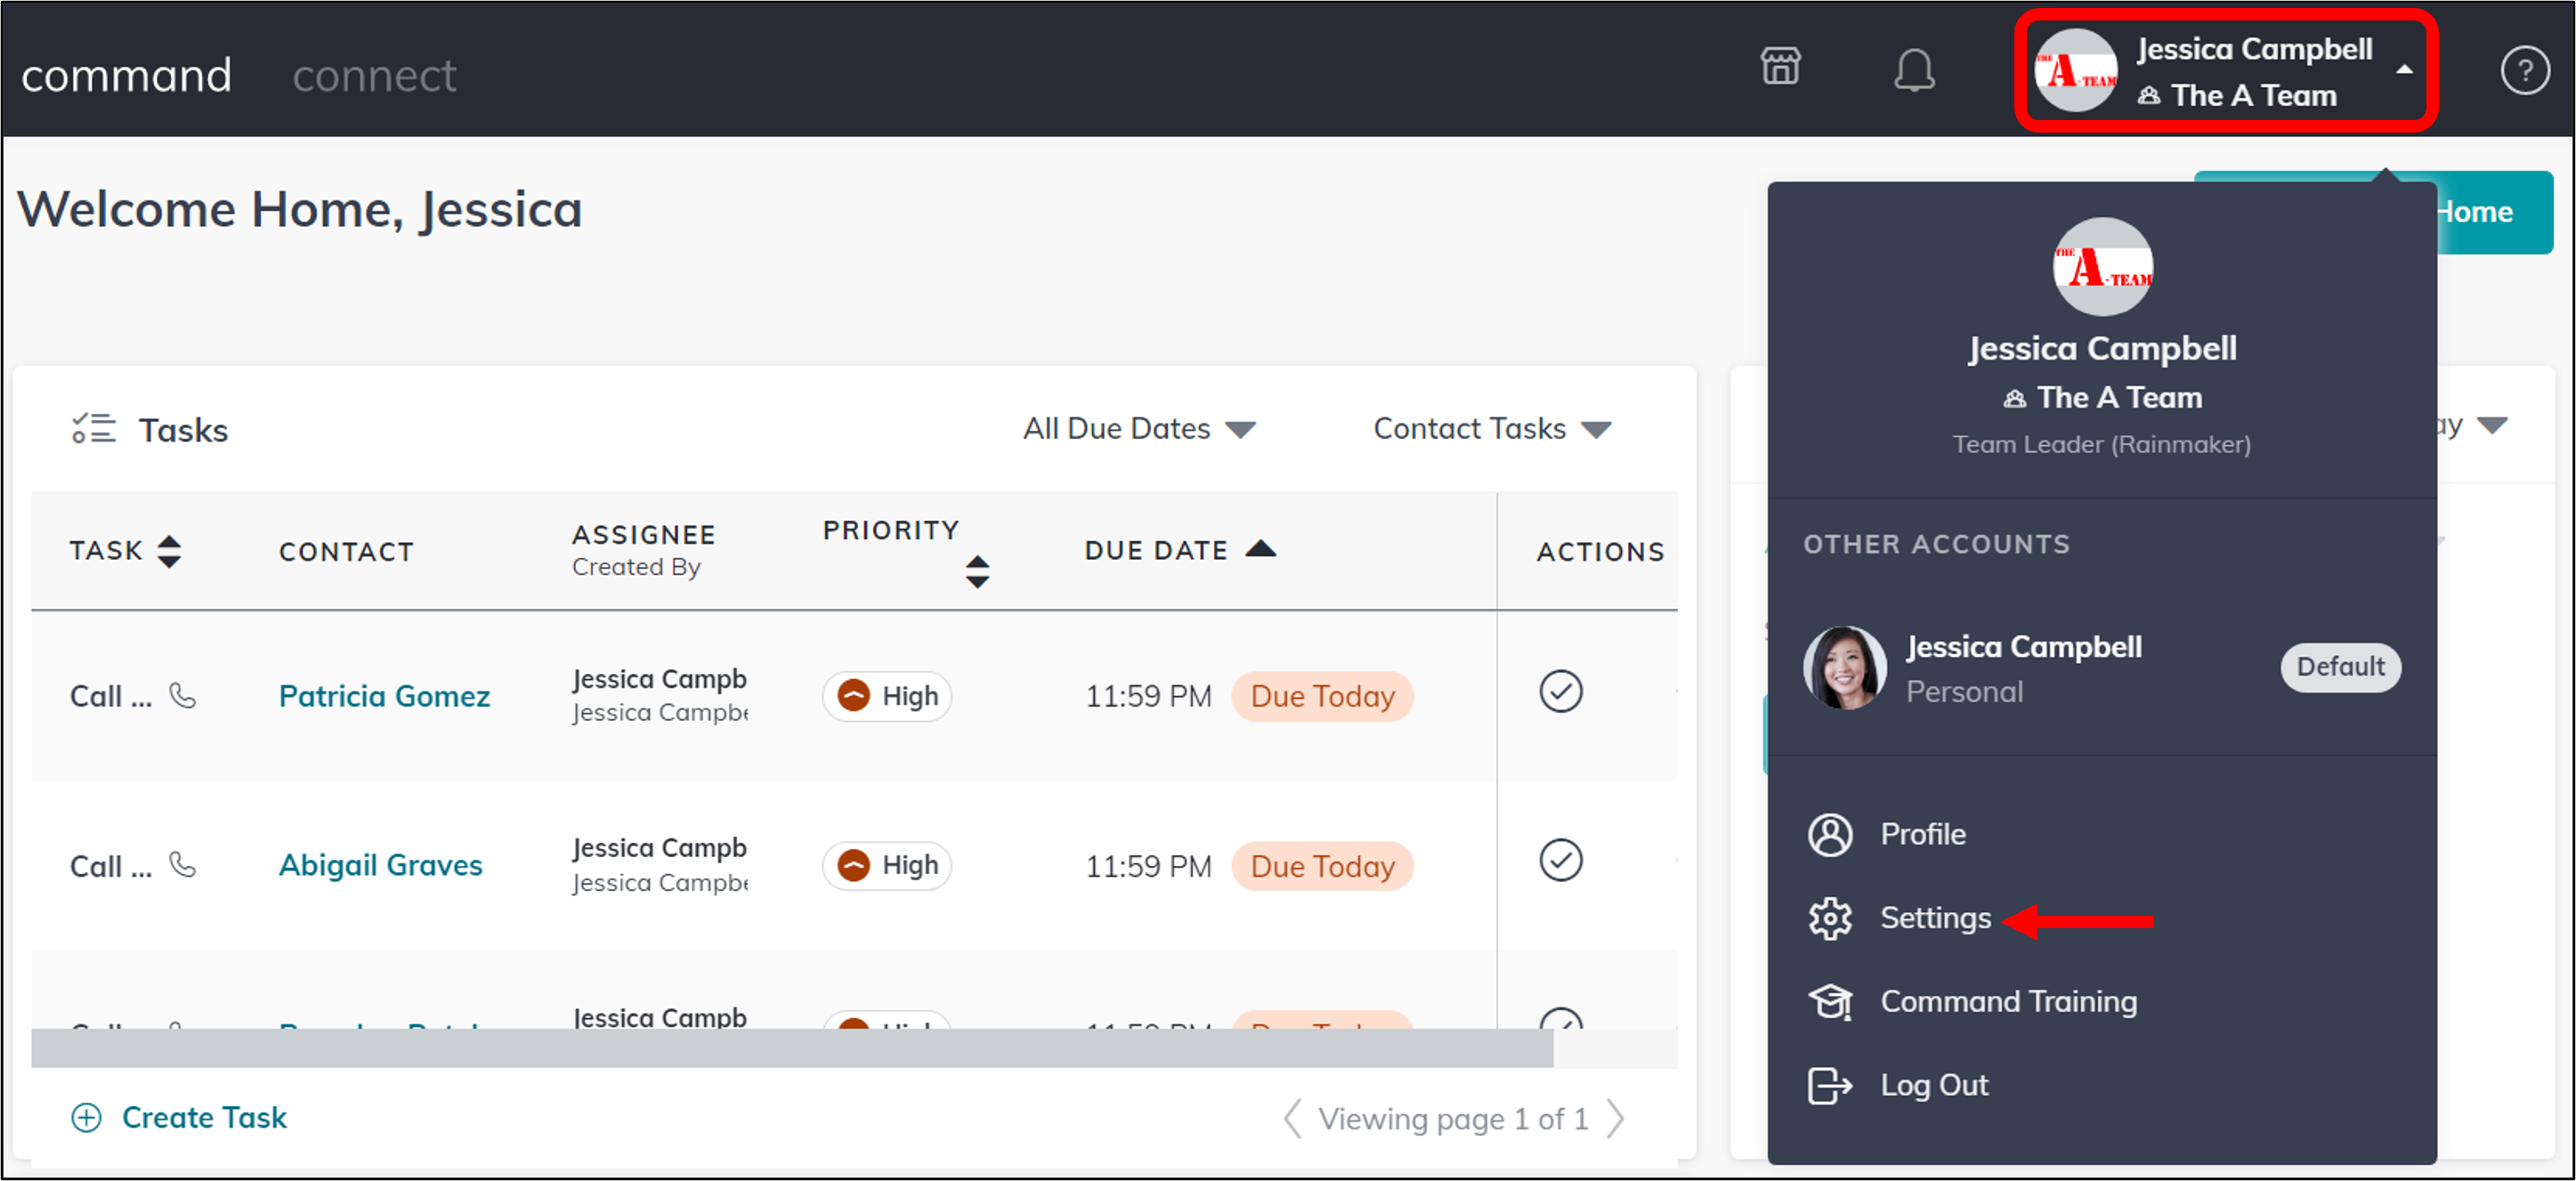Mark Patricia Gomez task complete
Viewport: 2576px width, 1181px height.
1560,692
